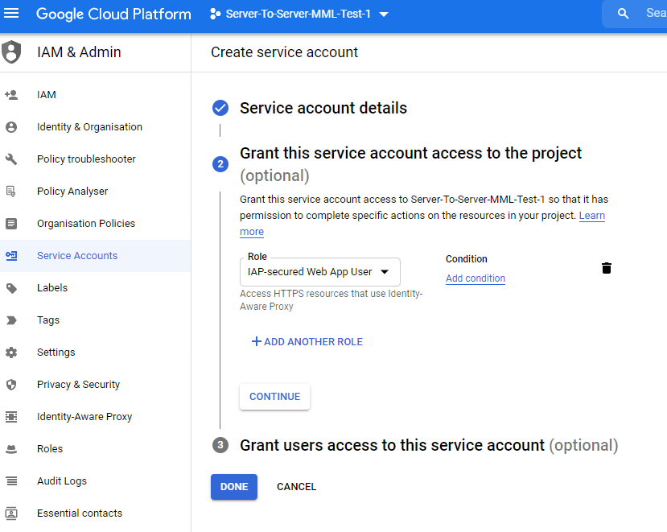Click Access HTTPS resources description text

(331, 300)
